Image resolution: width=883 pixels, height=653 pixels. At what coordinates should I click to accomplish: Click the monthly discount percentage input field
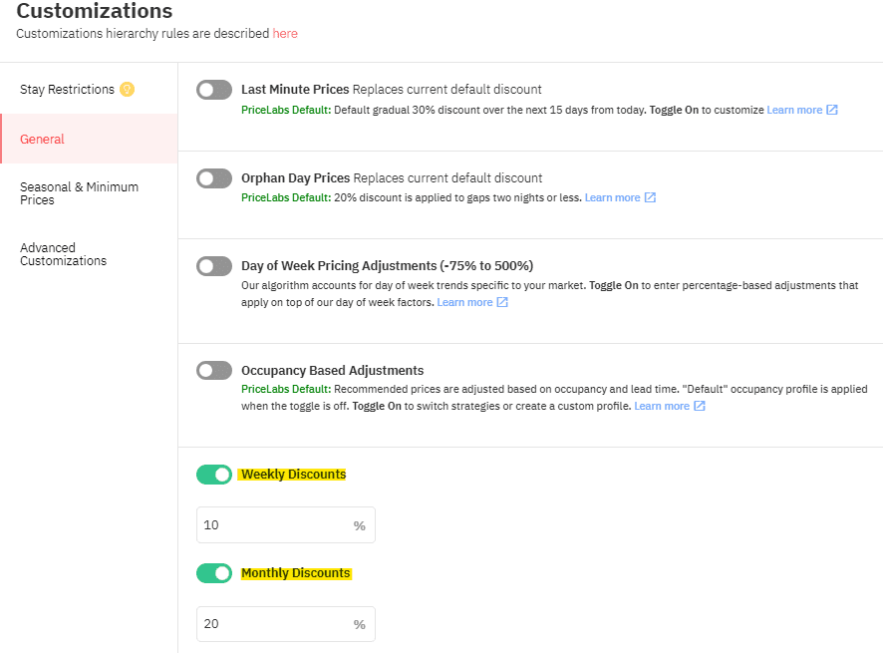coord(286,623)
